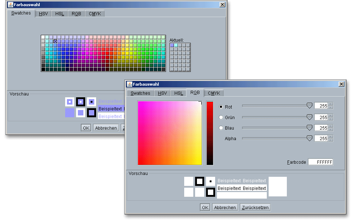Image resolution: width=352 pixels, height=220 pixels.
Task: Pick a color in the RGB gradient square
Action: (170, 133)
